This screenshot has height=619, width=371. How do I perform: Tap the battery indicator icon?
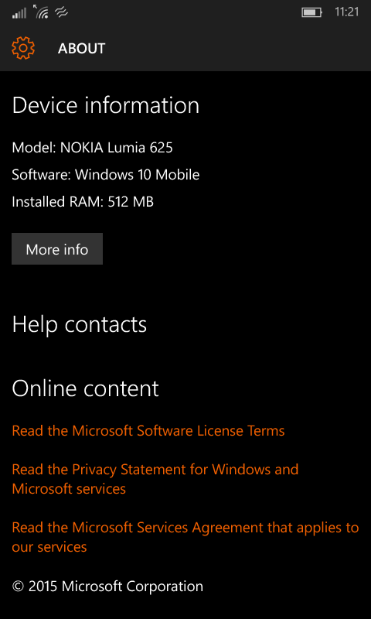[311, 12]
